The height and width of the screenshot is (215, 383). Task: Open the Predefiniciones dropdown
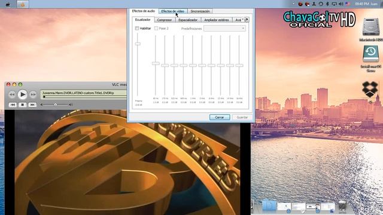click(224, 28)
